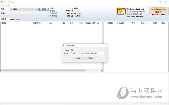Image resolution: width=169 pixels, height=105 pixels.
Task: Click the 输入支持者代码 dialog title
Action: [68, 45]
